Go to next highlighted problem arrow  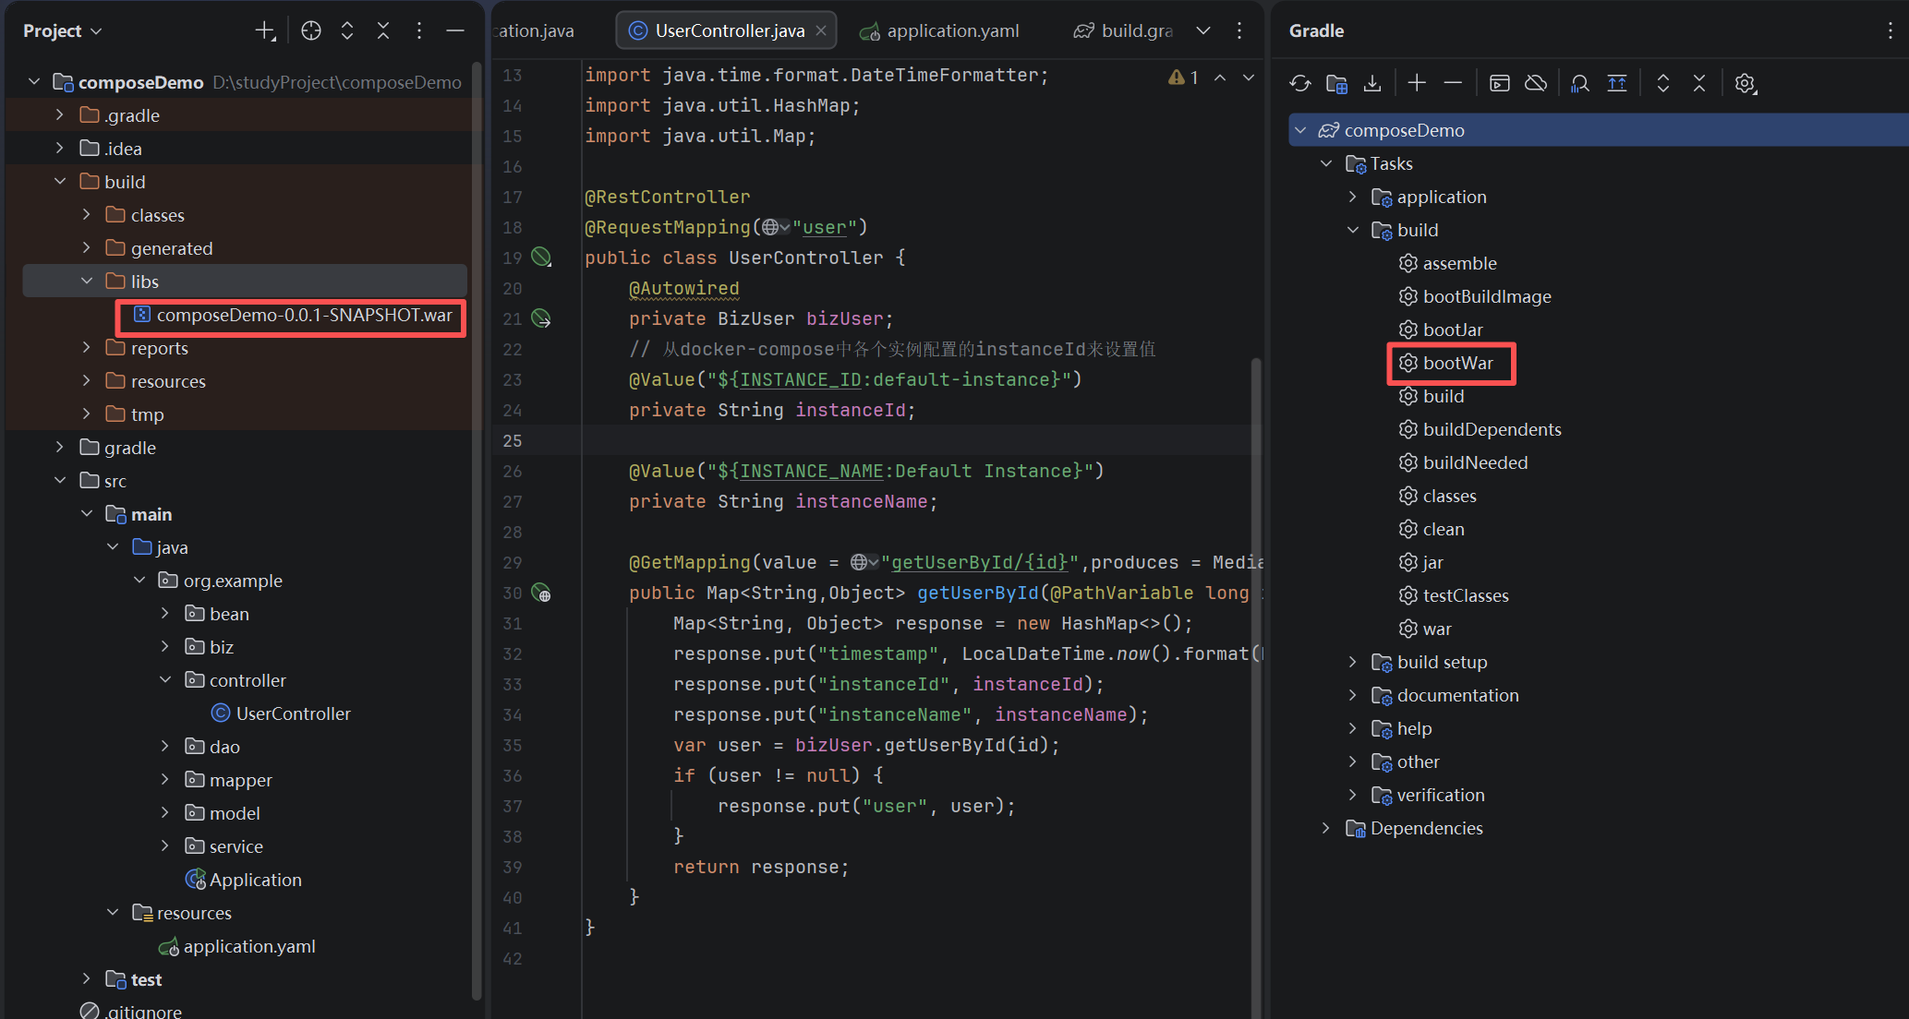(x=1249, y=78)
